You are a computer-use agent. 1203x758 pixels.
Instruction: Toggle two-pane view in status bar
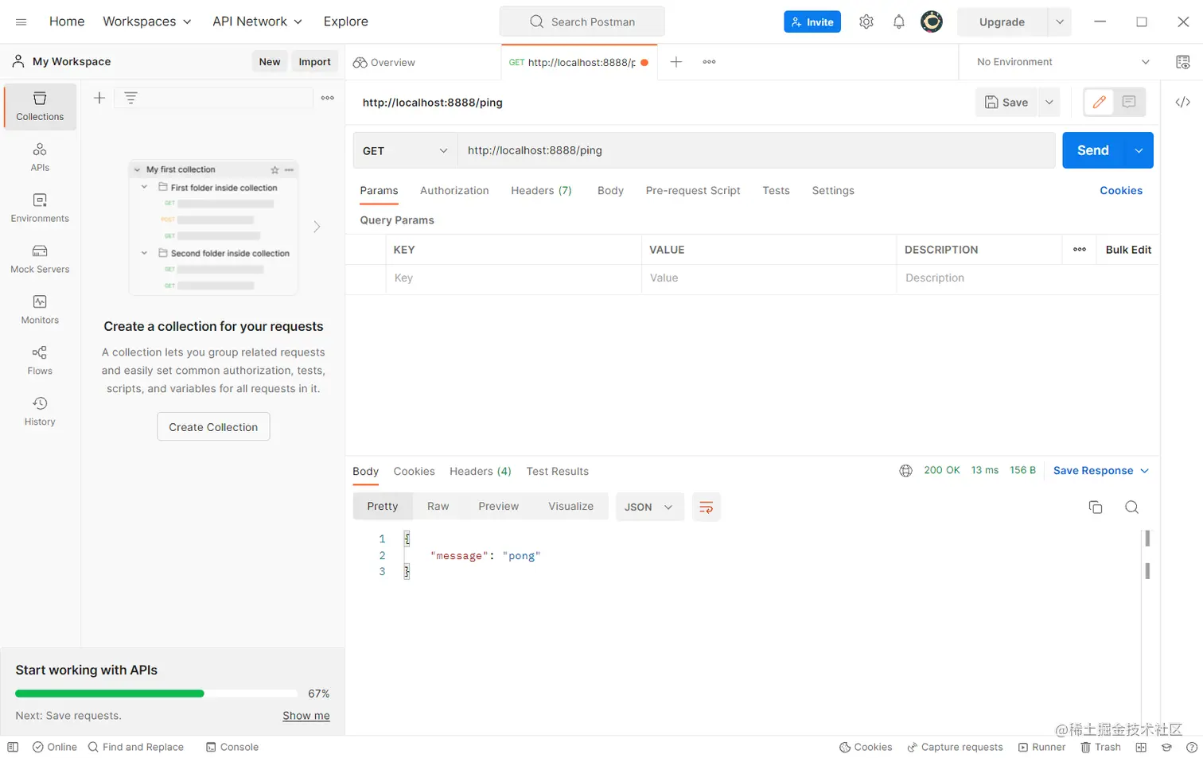tap(1142, 748)
